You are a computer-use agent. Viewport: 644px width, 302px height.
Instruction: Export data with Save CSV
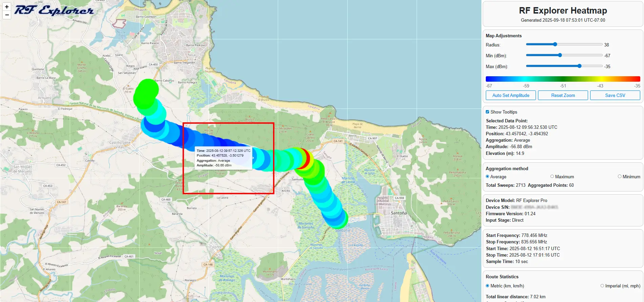point(615,95)
